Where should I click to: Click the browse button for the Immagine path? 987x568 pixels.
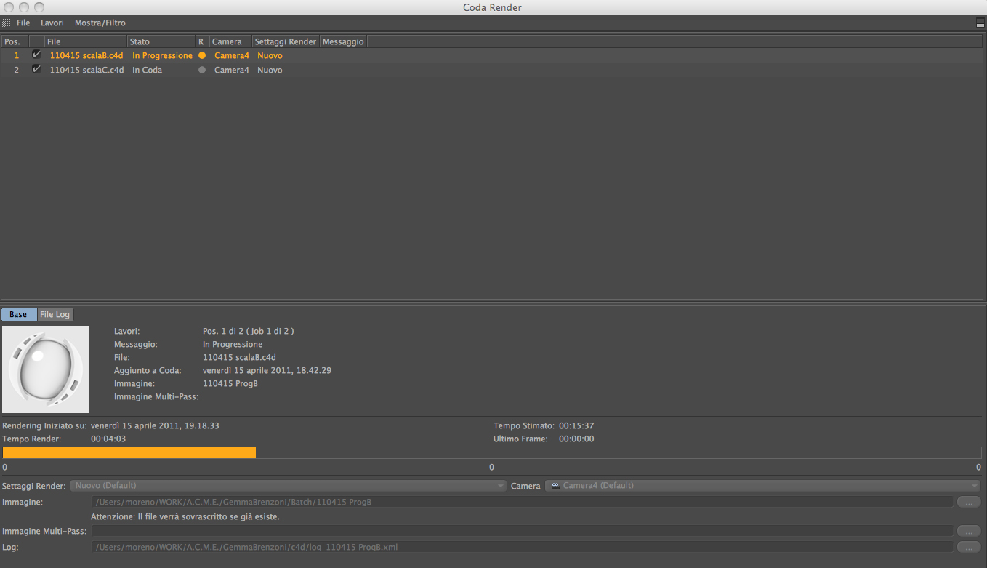(x=969, y=502)
